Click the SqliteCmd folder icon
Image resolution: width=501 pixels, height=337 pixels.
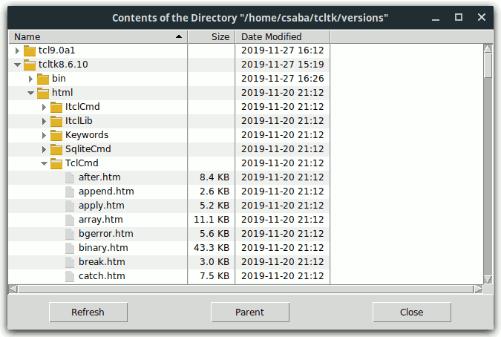(56, 149)
